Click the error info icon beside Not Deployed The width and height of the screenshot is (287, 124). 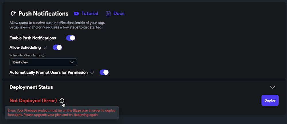tap(62, 101)
